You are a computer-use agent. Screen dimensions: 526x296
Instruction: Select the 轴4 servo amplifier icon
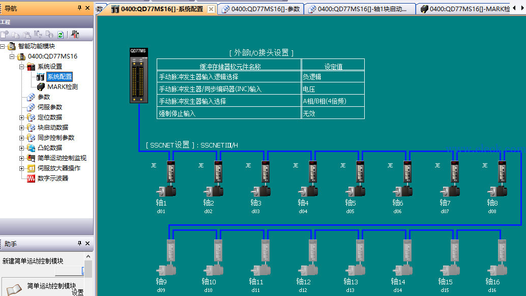(x=313, y=171)
